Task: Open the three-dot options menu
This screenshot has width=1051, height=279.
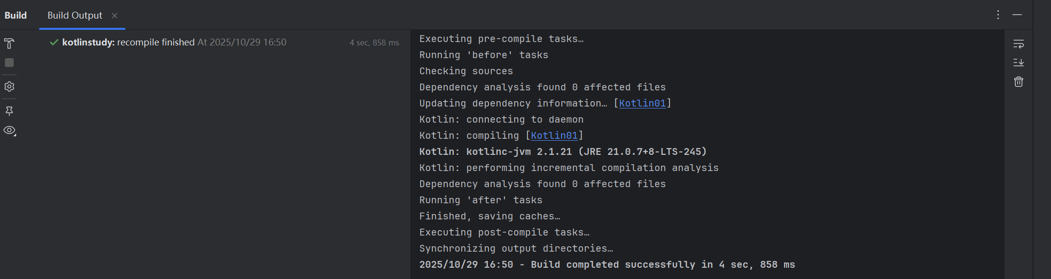Action: click(x=998, y=15)
